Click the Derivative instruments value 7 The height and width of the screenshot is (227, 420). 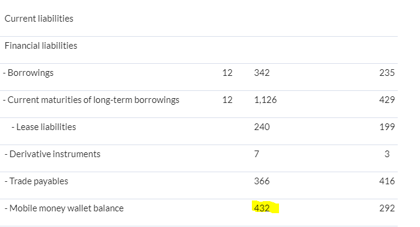pyautogui.click(x=257, y=154)
